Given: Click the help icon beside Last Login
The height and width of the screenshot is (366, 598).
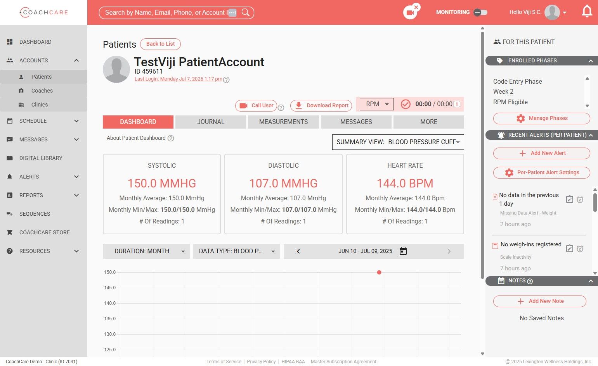Looking at the screenshot, I should 226,80.
